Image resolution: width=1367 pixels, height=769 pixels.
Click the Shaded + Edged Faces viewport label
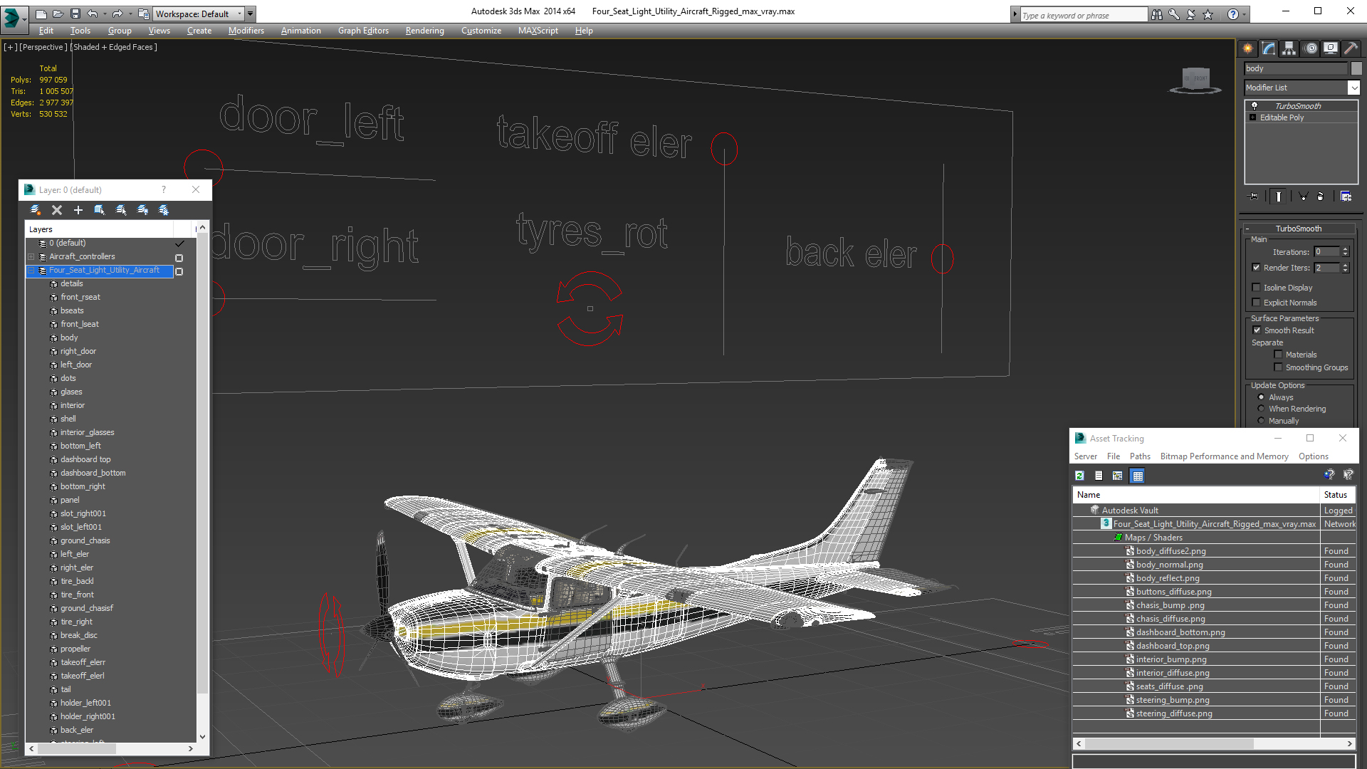point(114,47)
